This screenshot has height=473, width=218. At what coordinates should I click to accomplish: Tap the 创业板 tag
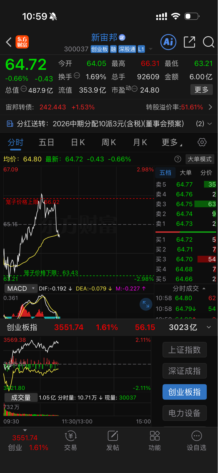click(100, 49)
